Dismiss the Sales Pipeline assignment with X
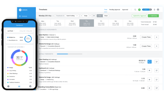Screen dimensions: 164x94 [x=157, y=37]
